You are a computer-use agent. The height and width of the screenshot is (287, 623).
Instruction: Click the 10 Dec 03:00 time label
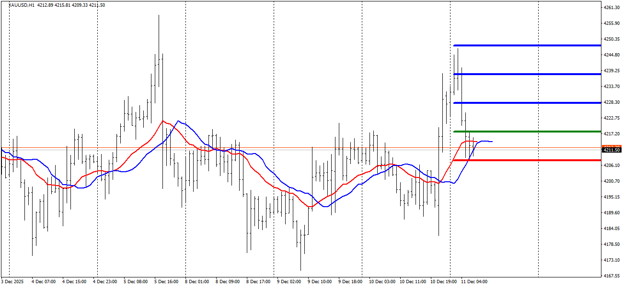click(x=382, y=282)
